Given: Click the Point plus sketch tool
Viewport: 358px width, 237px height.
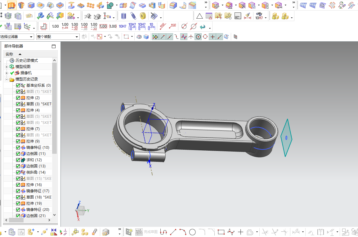Looking at the screenshot, I should [241, 232].
